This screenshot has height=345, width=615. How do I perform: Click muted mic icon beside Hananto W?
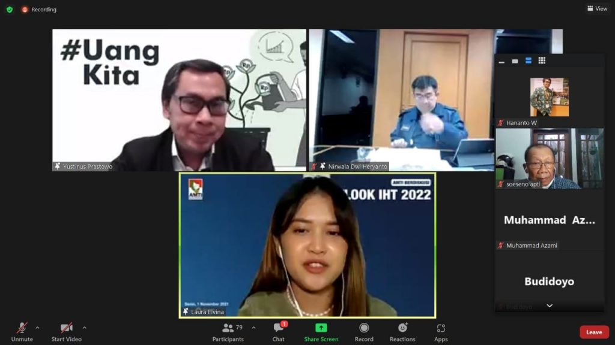501,123
